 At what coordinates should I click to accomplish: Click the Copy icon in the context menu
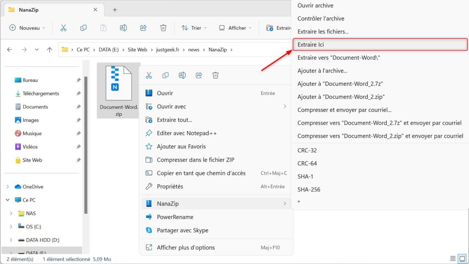pos(166,75)
